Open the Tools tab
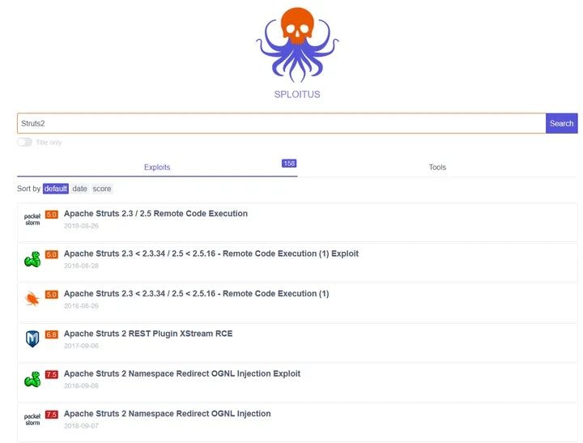 (x=437, y=168)
